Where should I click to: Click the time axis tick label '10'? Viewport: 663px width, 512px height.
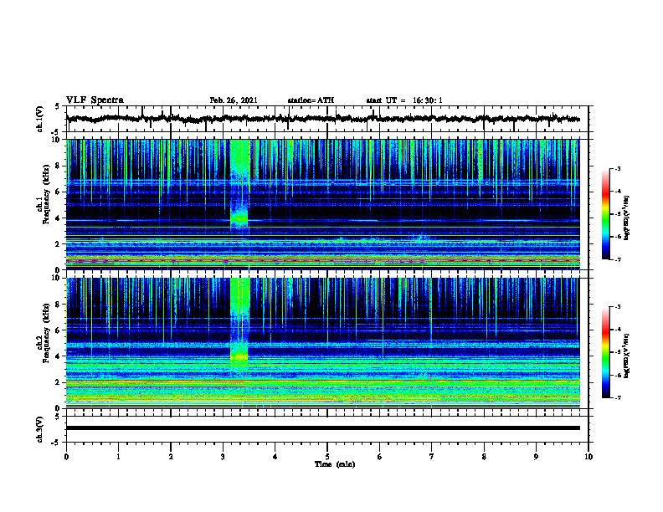588,457
